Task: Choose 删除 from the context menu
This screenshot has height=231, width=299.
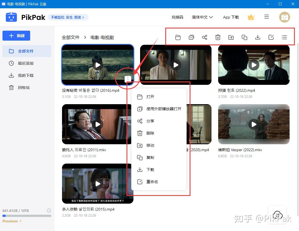Action: click(151, 133)
